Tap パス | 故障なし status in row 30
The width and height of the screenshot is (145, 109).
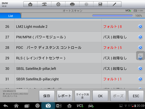click(x=115, y=69)
